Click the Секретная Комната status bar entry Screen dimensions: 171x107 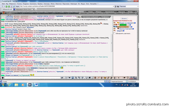click(117, 81)
